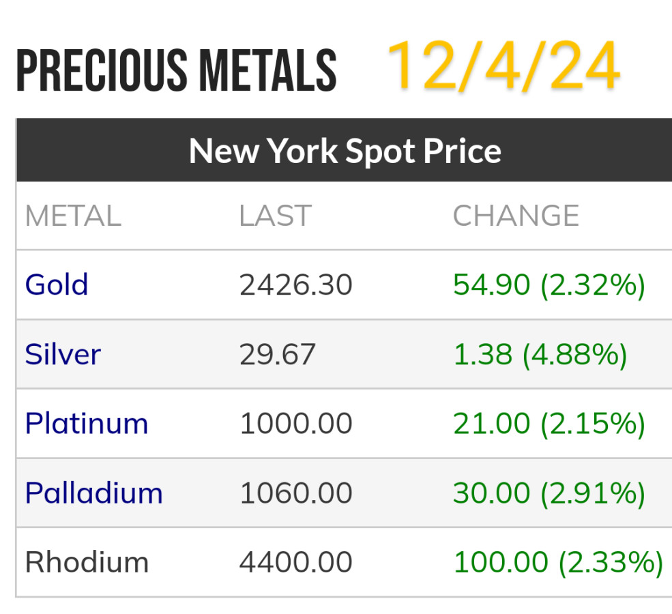The image size is (672, 614).
Task: Select Silver last price 29.67
Action: [277, 354]
